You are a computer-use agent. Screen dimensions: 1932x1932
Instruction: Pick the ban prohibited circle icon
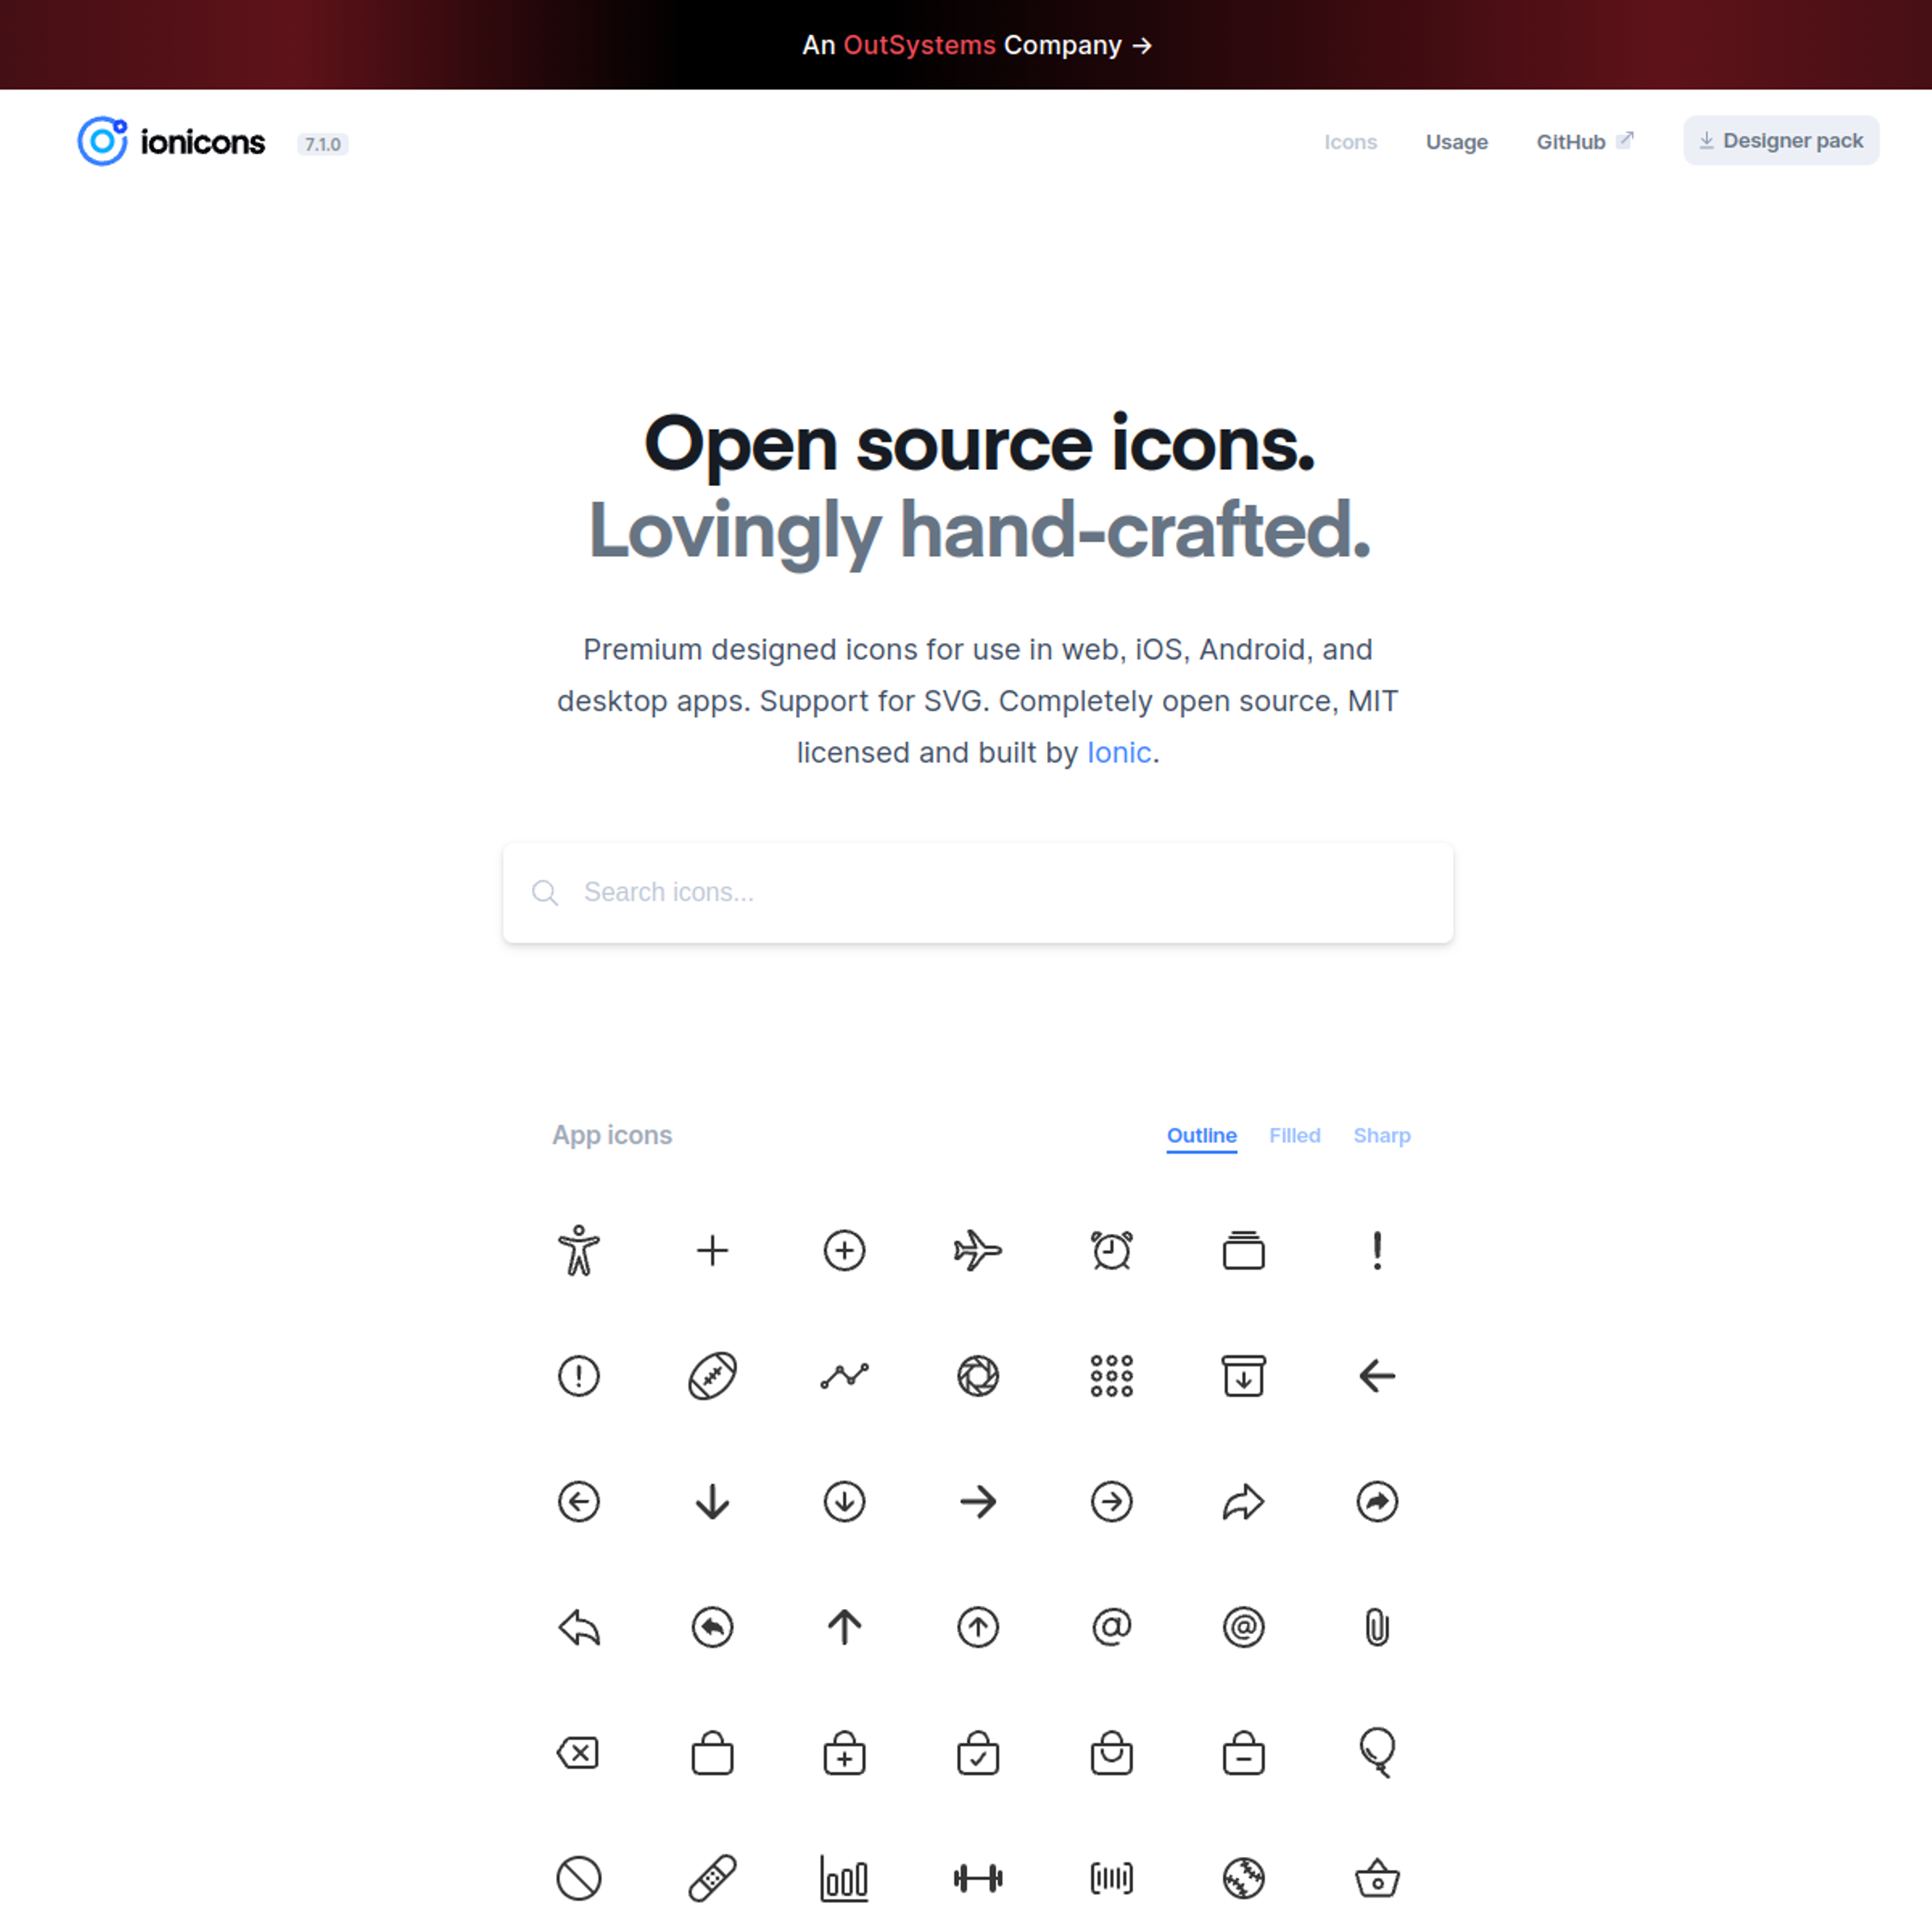579,1878
